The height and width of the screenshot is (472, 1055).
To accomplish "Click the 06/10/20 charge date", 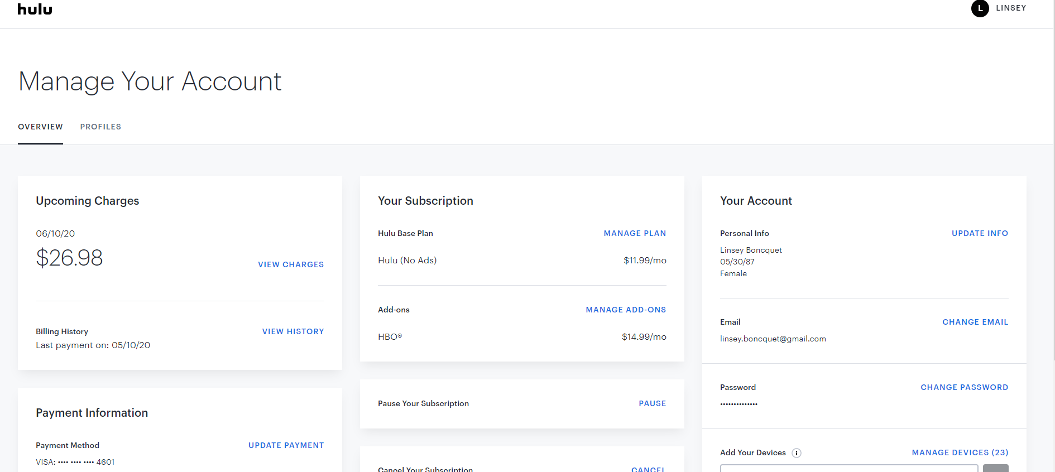I will pyautogui.click(x=55, y=234).
